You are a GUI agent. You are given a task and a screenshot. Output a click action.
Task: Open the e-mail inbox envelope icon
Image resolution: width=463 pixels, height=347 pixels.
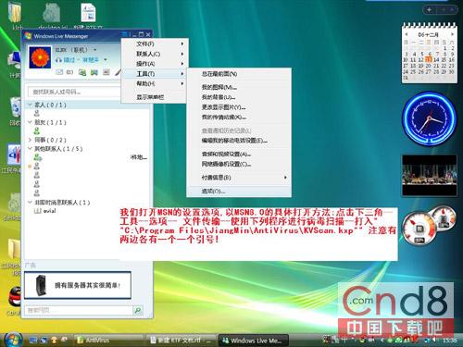(59, 72)
